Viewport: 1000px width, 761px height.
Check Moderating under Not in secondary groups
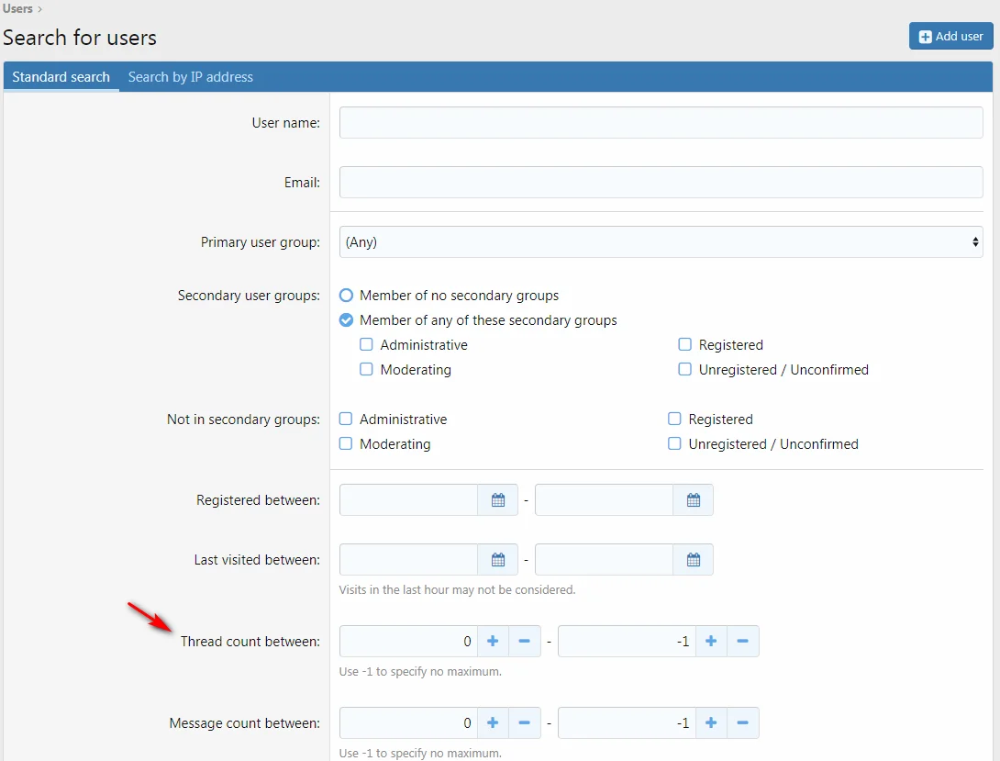click(346, 444)
